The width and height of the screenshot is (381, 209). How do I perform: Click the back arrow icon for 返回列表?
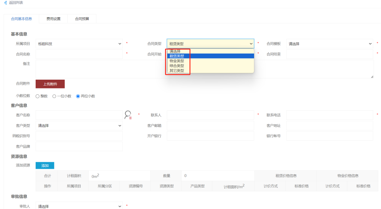tap(6, 3)
